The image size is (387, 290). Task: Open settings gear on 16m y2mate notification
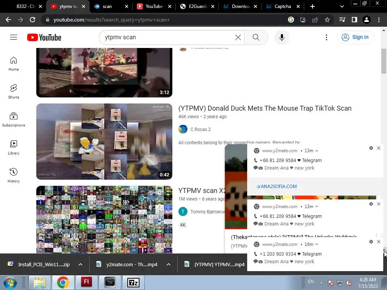point(371,242)
